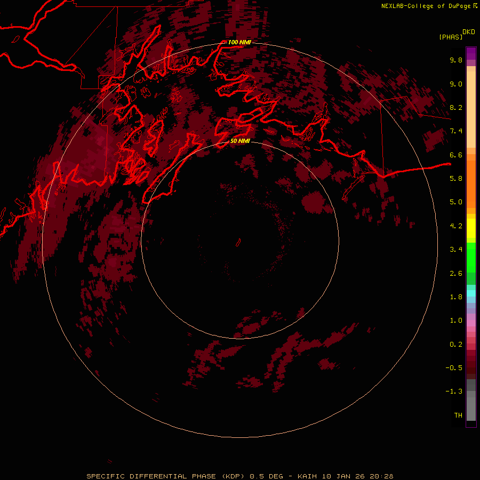Click the purple segment atop the color scale
This screenshot has width=480, height=480.
pos(471,53)
